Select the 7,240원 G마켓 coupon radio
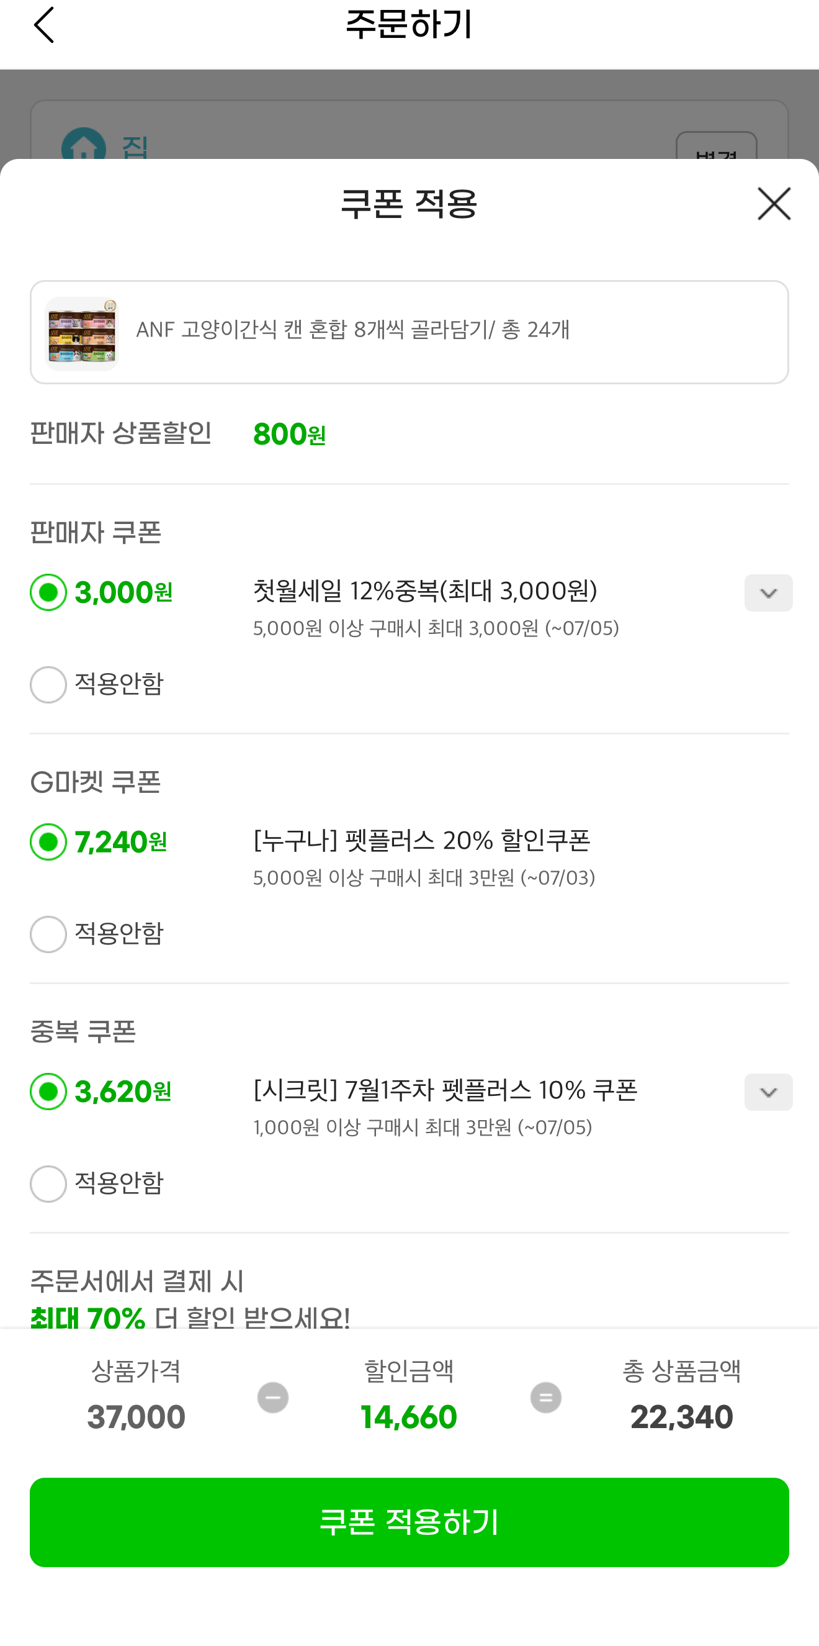 [48, 842]
